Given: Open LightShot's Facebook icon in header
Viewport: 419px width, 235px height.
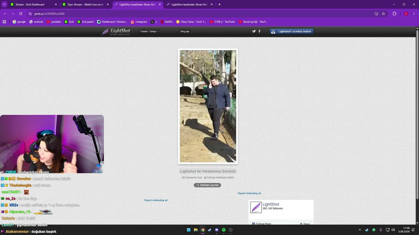Looking at the screenshot, I should click(260, 31).
